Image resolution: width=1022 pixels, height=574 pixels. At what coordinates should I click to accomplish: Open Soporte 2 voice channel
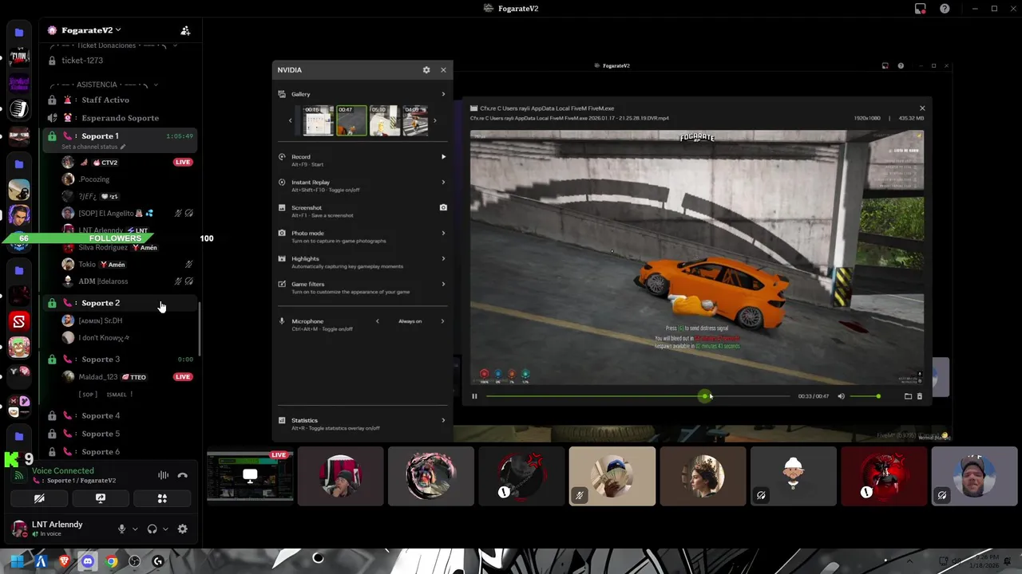[x=120, y=303]
